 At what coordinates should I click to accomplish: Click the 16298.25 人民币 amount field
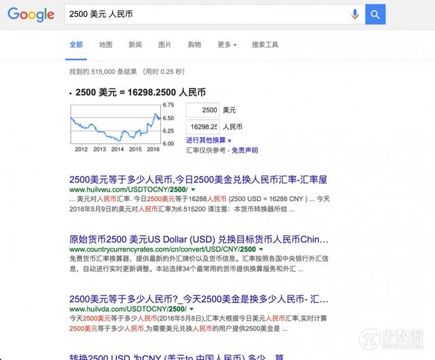(203, 127)
